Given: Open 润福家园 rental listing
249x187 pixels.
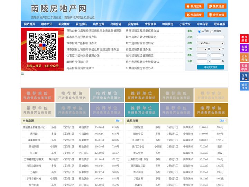Looking at the screenshot, I should coord(138,127).
